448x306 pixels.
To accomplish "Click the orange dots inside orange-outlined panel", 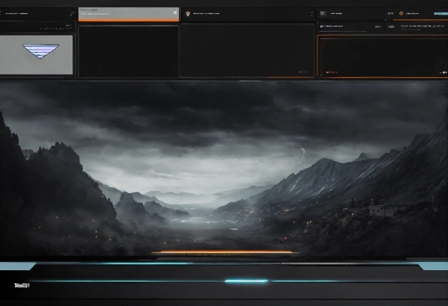I will 332,72.
